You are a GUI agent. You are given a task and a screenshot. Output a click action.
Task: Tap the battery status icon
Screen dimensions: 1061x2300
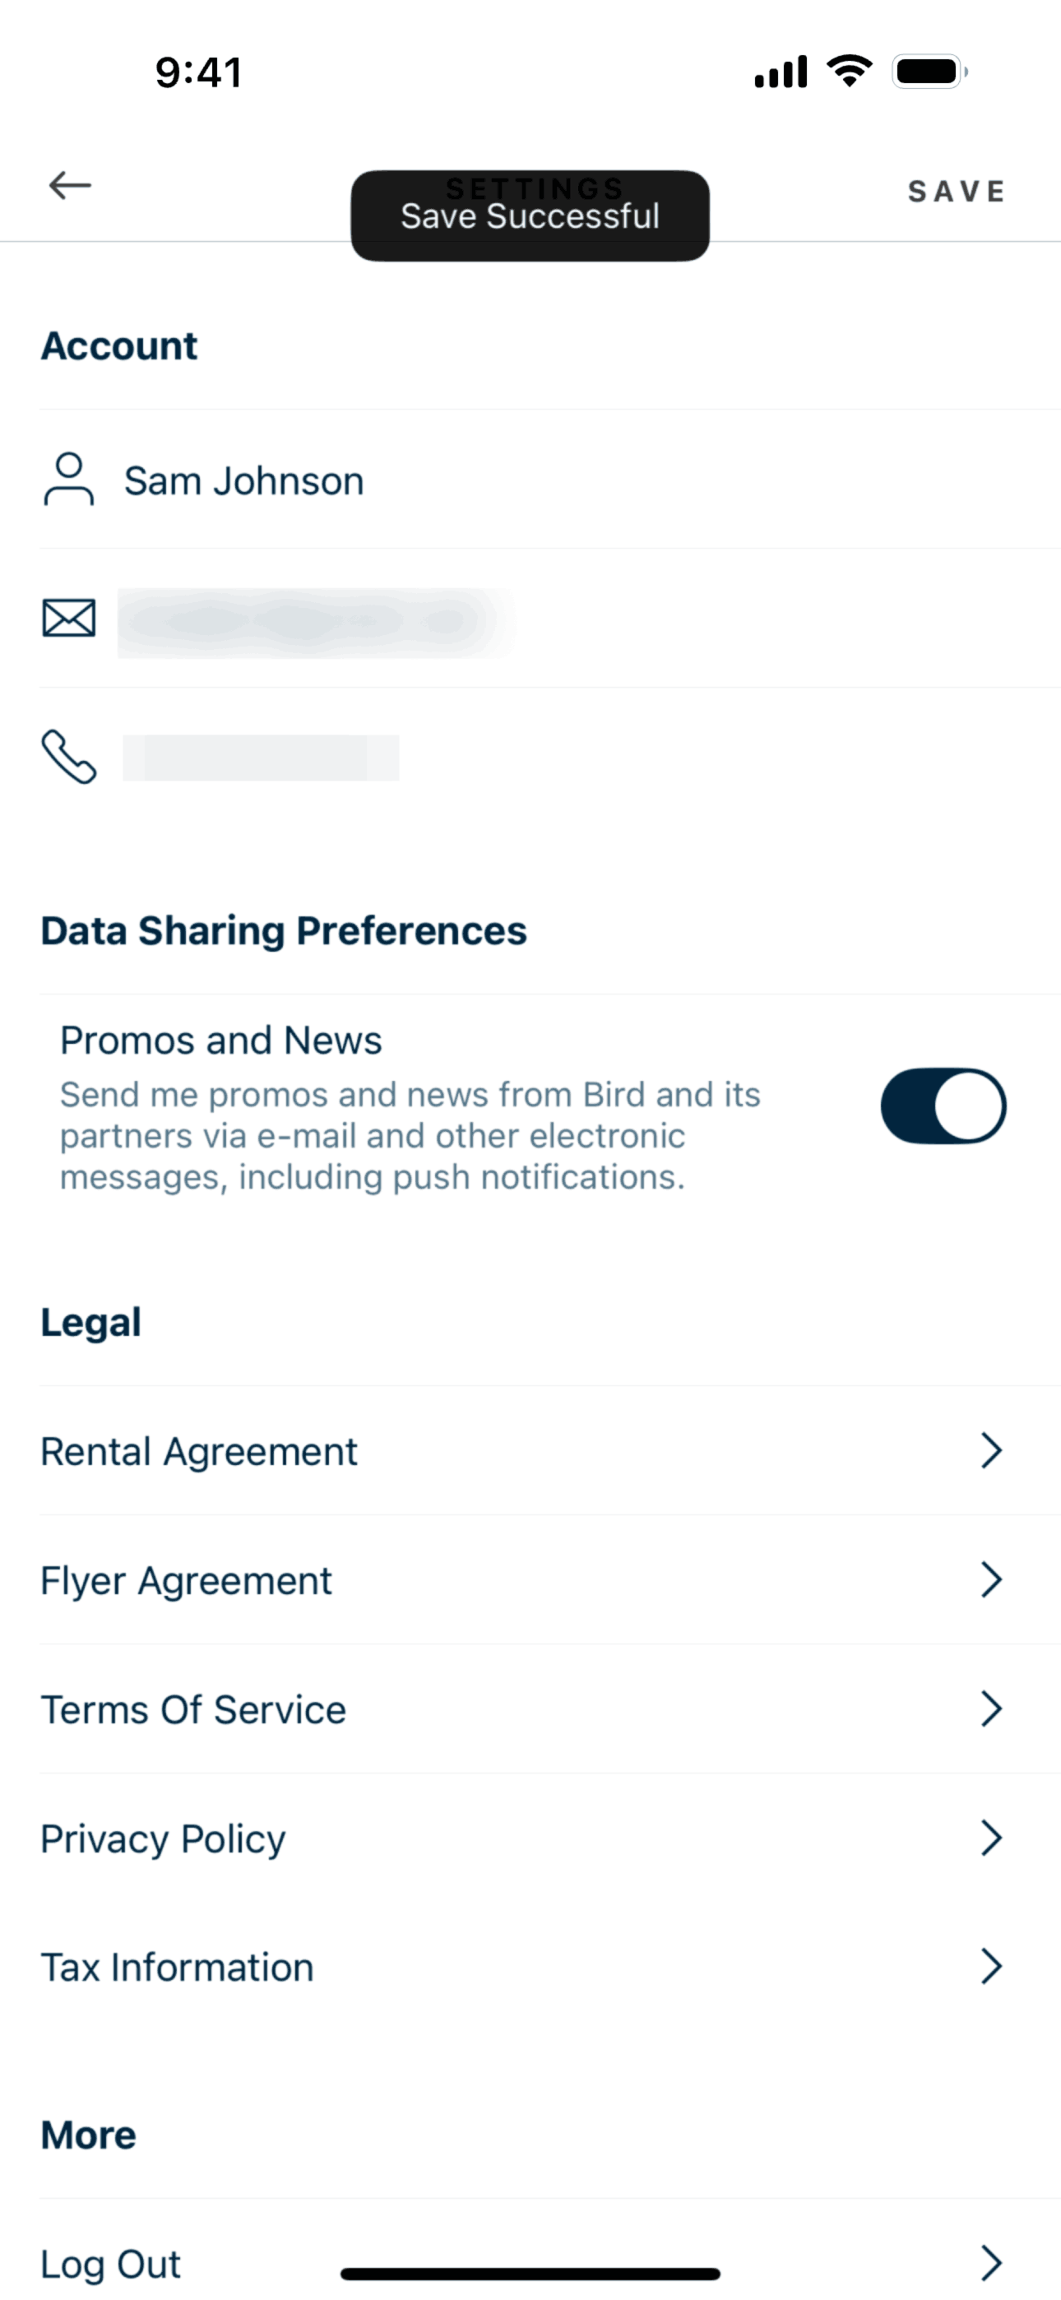coord(929,72)
